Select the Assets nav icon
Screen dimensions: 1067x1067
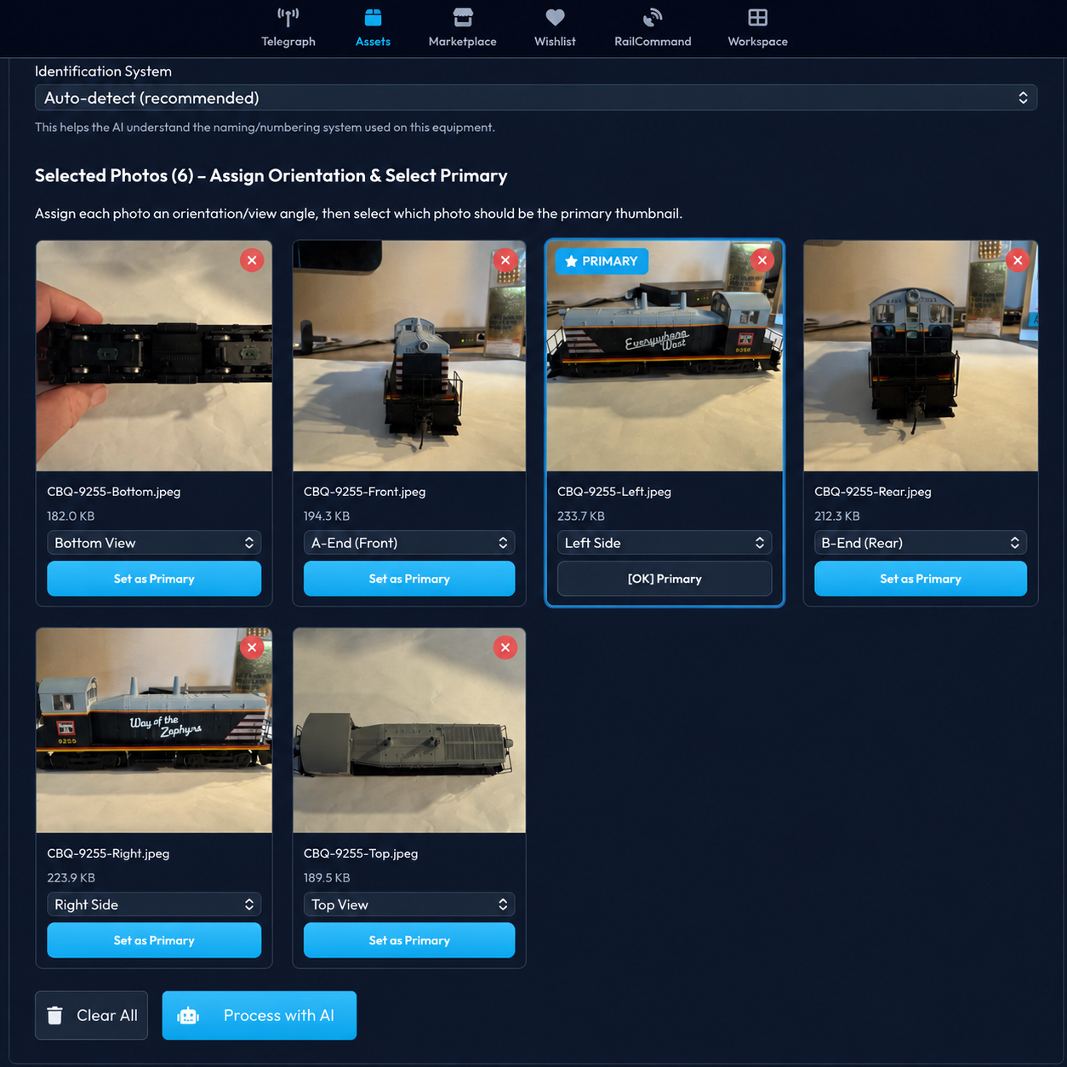tap(373, 17)
